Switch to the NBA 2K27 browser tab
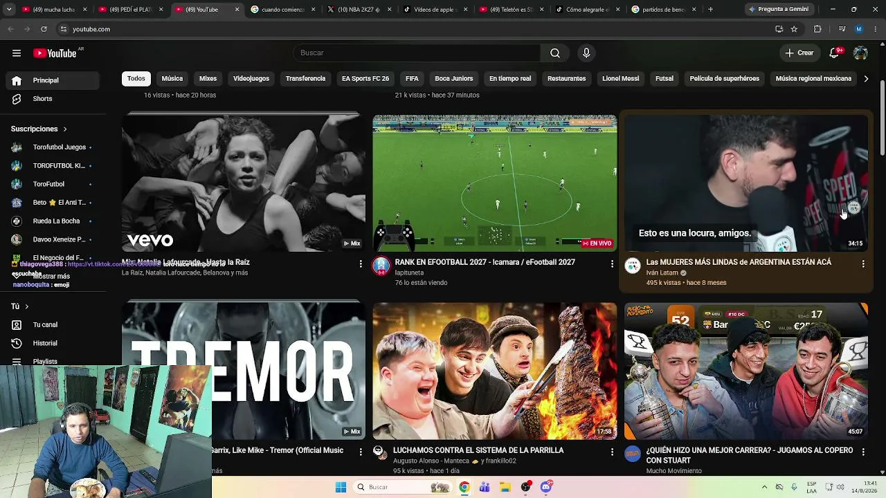886x498 pixels. pos(358,10)
